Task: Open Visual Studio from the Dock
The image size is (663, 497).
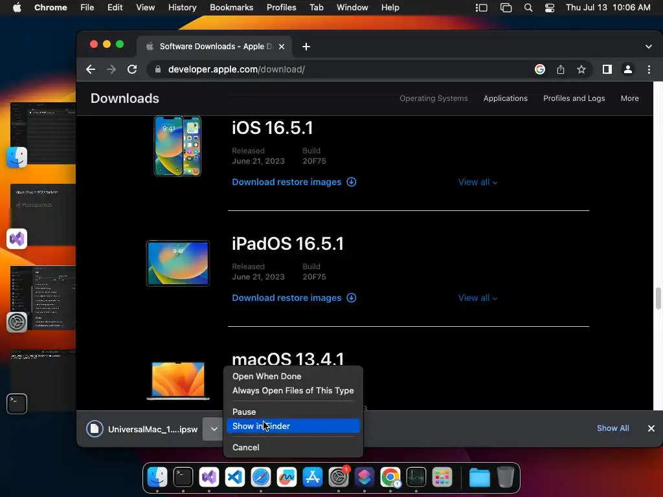Action: point(209,478)
